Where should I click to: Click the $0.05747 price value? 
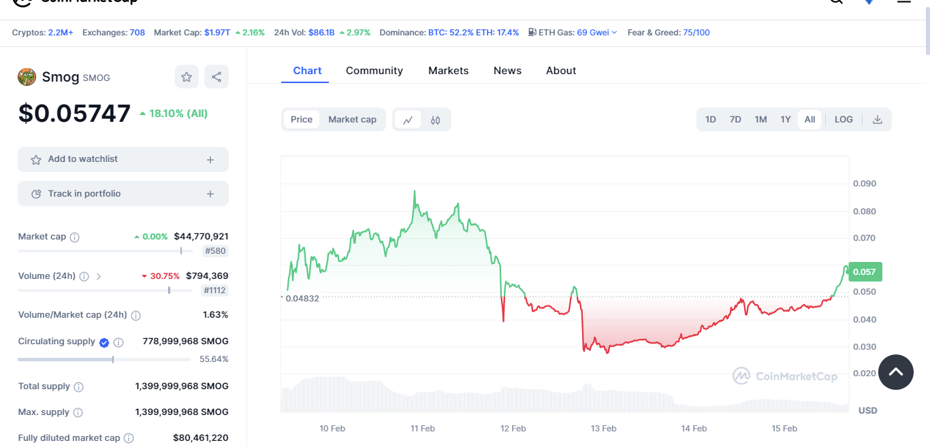[74, 113]
